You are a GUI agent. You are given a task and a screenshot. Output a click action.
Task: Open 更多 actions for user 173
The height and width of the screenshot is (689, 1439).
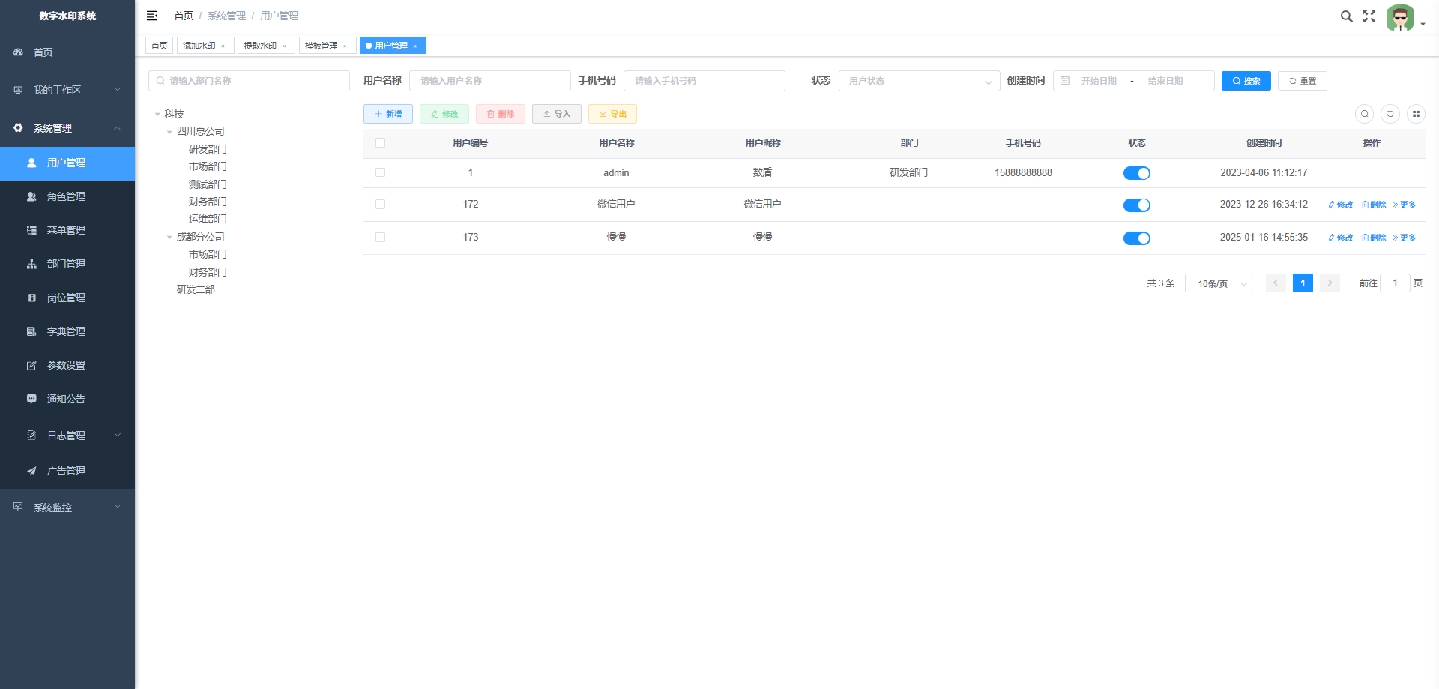click(1405, 238)
